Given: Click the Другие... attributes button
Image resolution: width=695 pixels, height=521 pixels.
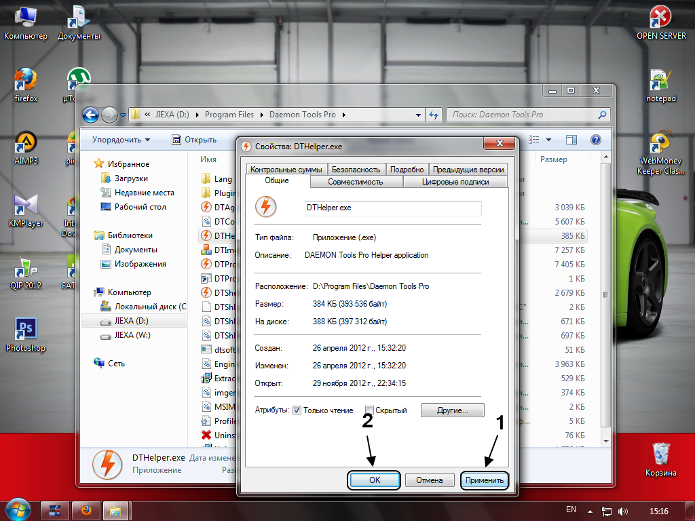Looking at the screenshot, I should [x=453, y=410].
